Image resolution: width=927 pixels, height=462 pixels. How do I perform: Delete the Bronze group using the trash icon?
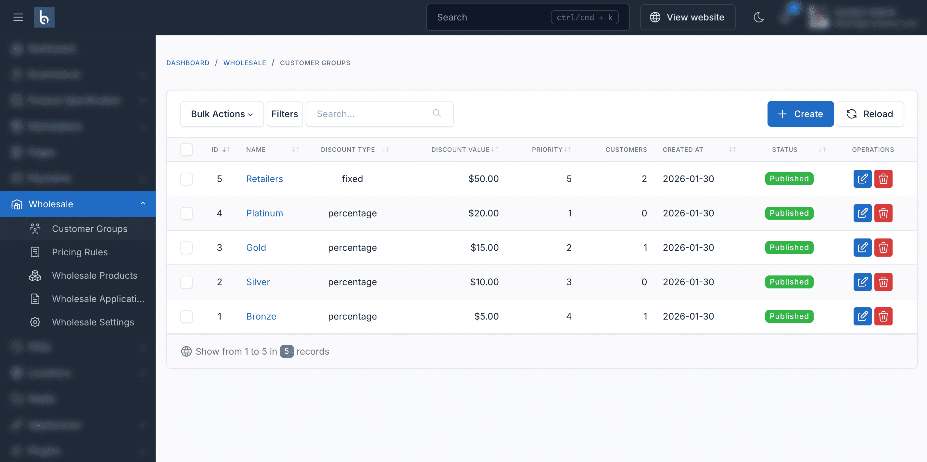click(x=883, y=316)
